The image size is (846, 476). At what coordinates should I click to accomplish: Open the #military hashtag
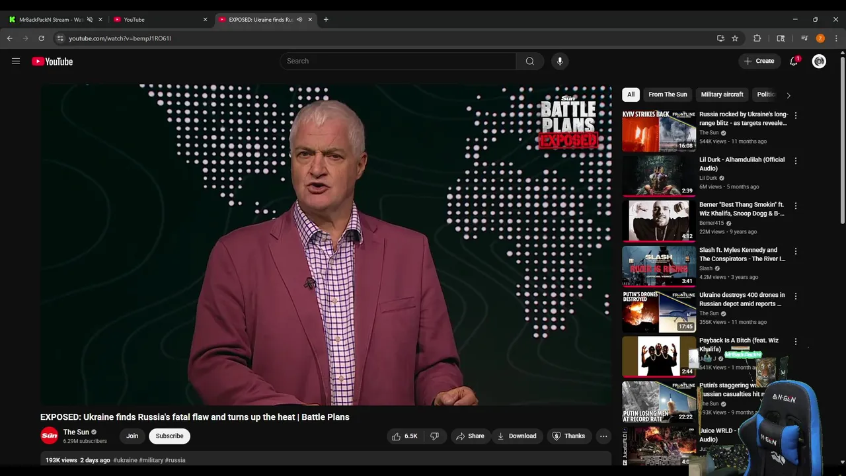coord(151,460)
